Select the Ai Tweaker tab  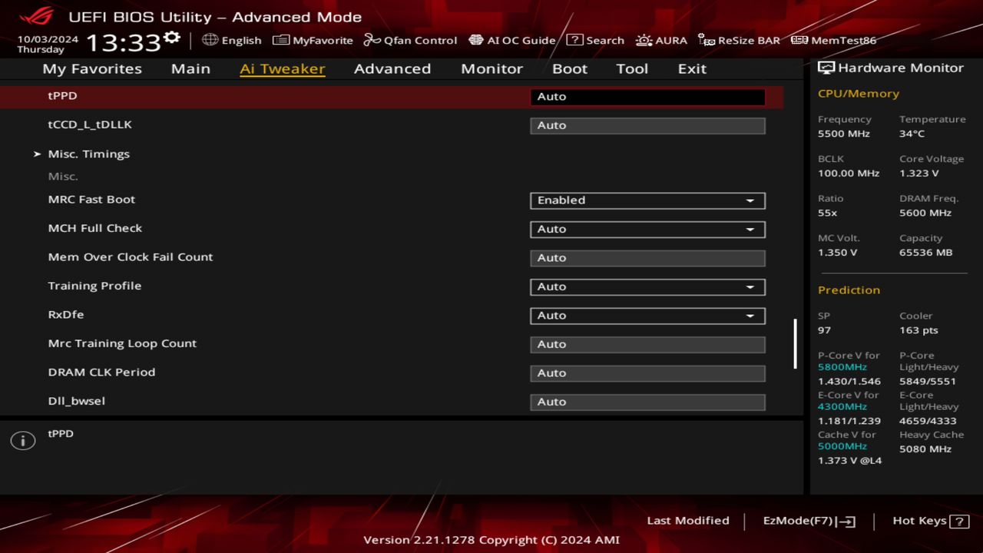(282, 68)
